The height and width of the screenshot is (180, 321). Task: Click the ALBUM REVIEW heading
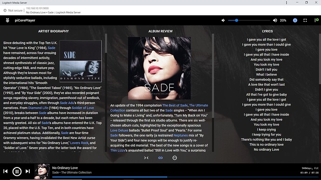click(160, 31)
